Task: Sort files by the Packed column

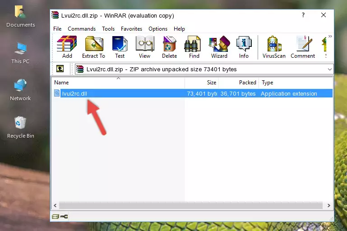Action: (239, 83)
